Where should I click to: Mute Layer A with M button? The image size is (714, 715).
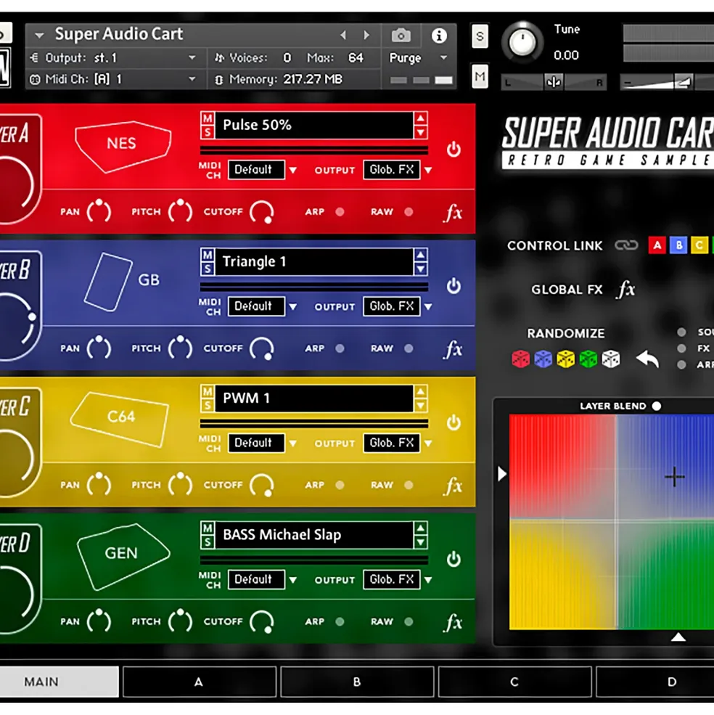pos(208,118)
